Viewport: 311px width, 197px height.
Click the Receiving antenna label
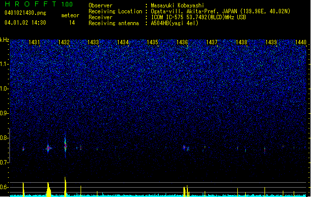[114, 23]
